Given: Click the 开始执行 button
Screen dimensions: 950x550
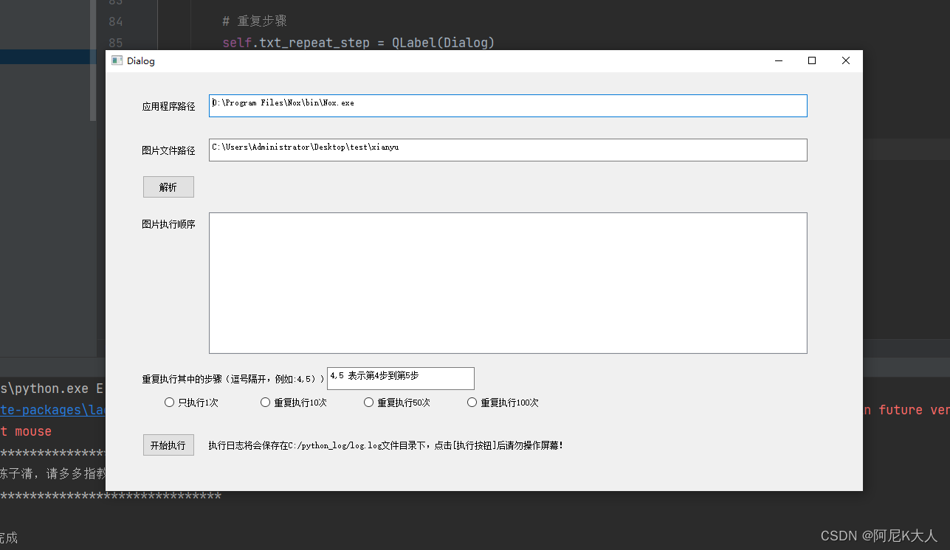Looking at the screenshot, I should tap(168, 445).
